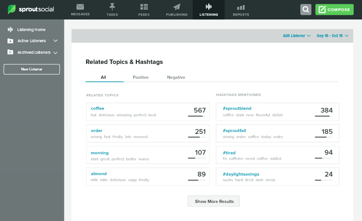The image size is (362, 221).
Task: Open Listening Home in sidebar
Action: pos(31,30)
